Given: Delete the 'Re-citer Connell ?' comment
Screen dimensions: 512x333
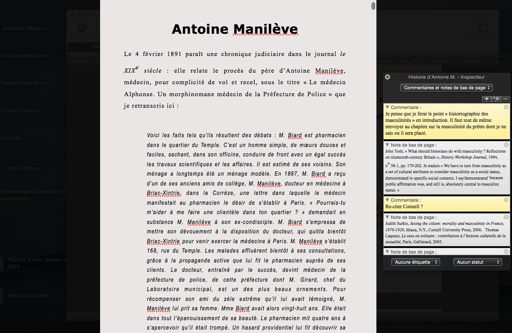Looking at the screenshot, I should click(506, 200).
